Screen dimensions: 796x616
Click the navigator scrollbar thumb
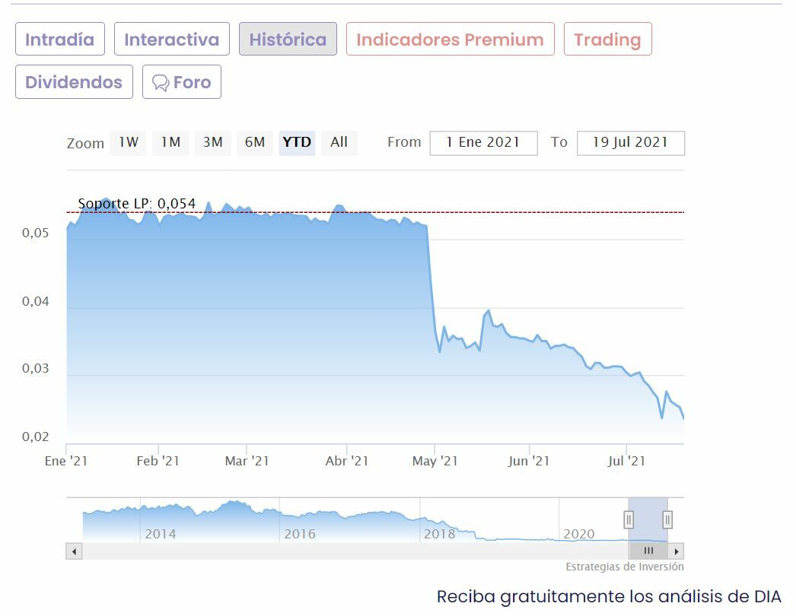(x=648, y=551)
